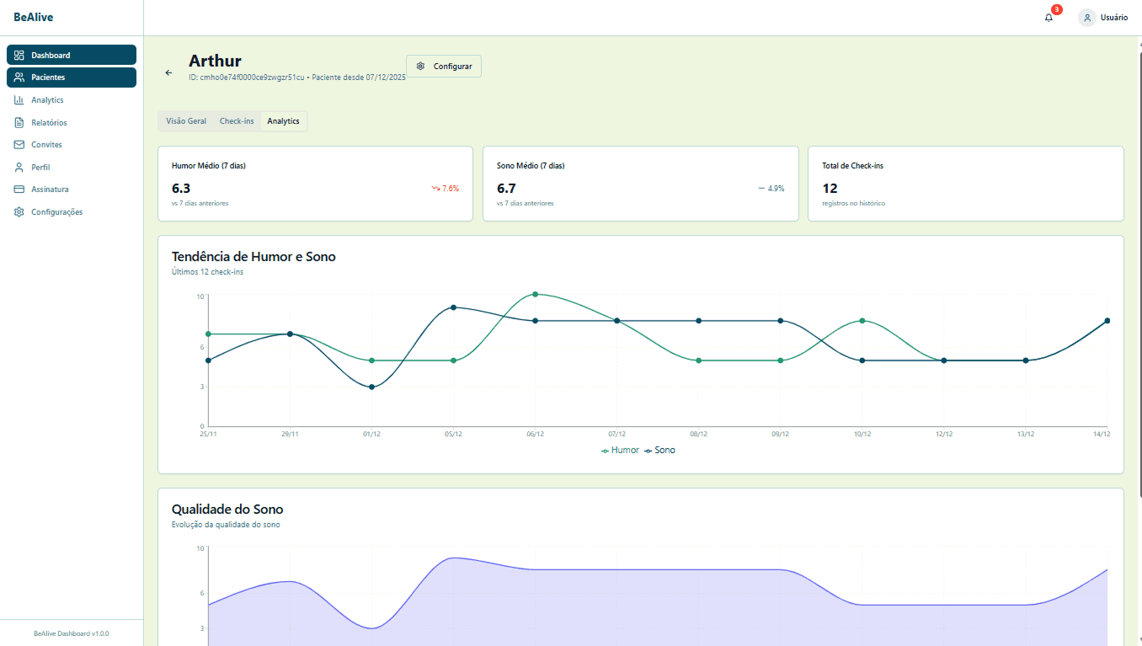Click the back arrow next to Arthur's name
Viewport: 1142px width, 646px height.
pyautogui.click(x=168, y=72)
